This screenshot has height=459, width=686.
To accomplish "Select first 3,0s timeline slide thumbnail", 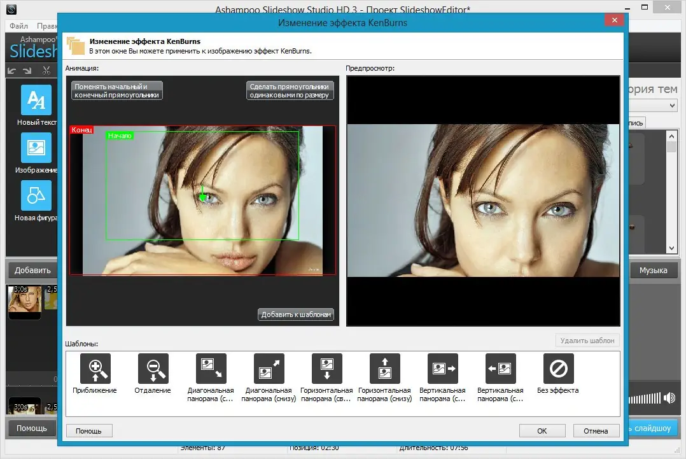I will [x=25, y=301].
